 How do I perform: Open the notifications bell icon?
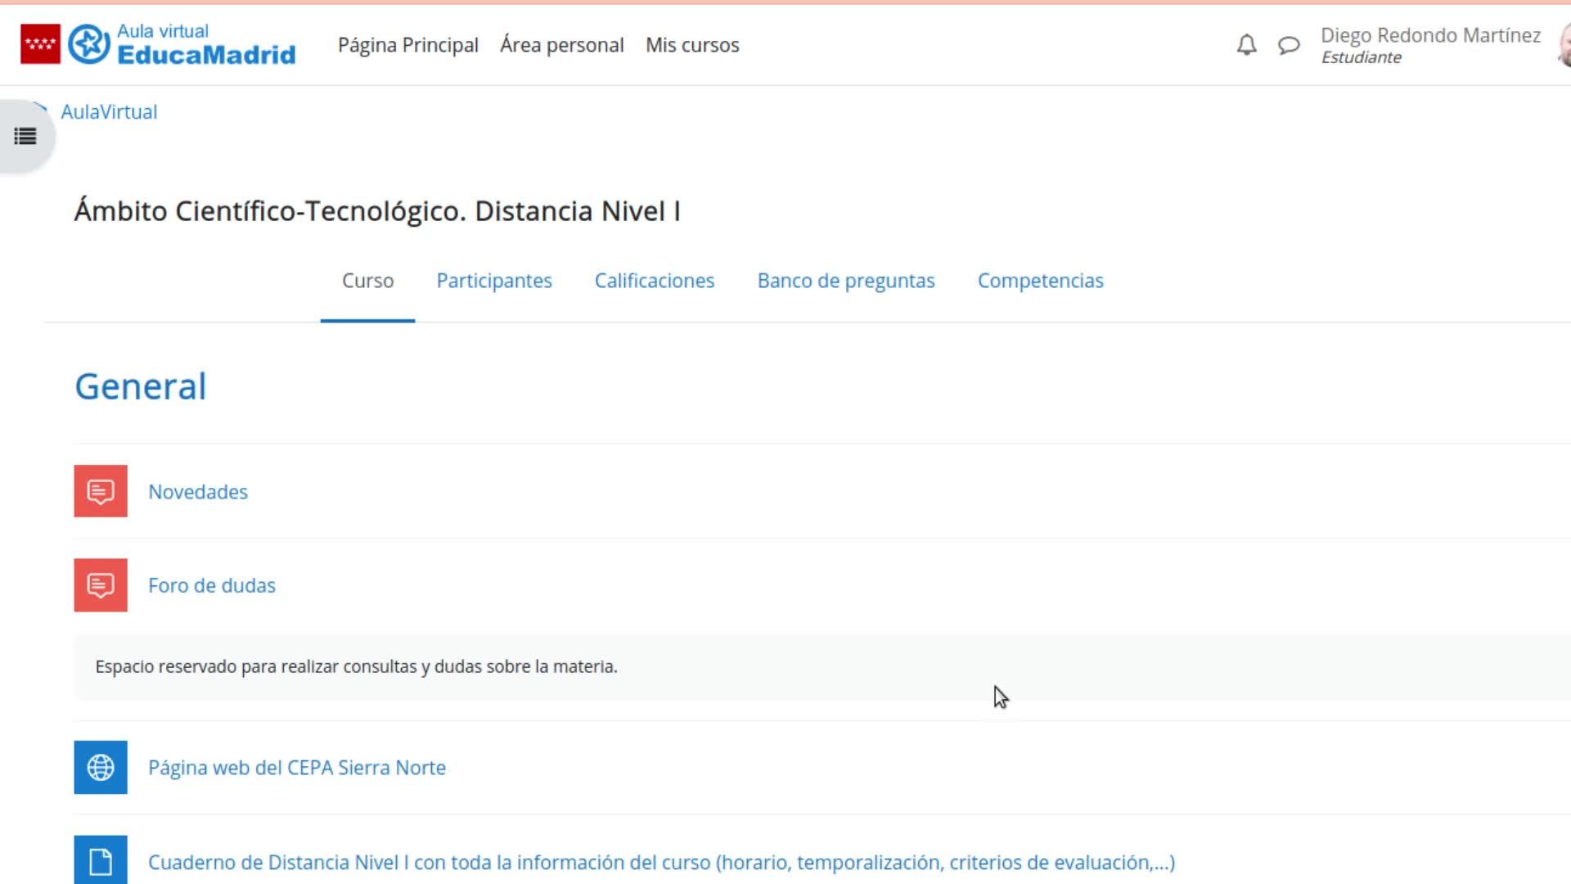1246,45
